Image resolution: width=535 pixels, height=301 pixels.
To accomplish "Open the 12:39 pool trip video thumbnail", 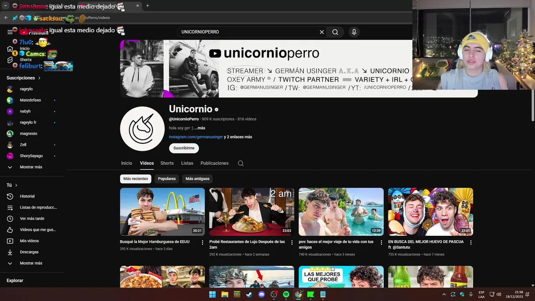I will point(341,212).
